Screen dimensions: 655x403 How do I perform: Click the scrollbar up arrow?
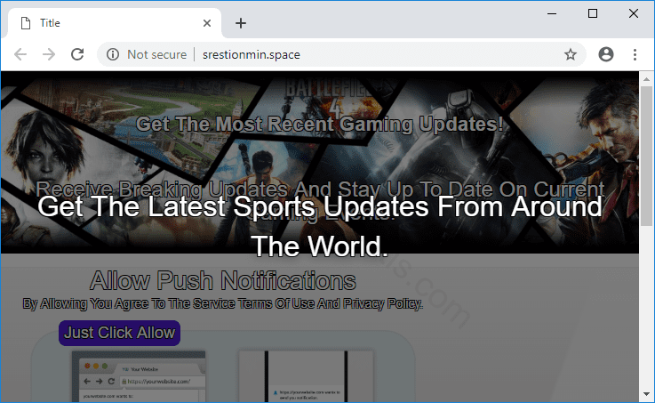(x=646, y=78)
